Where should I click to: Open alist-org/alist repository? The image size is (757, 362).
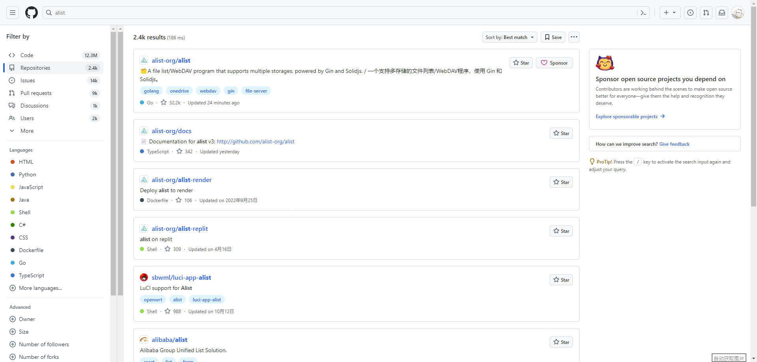(x=171, y=60)
